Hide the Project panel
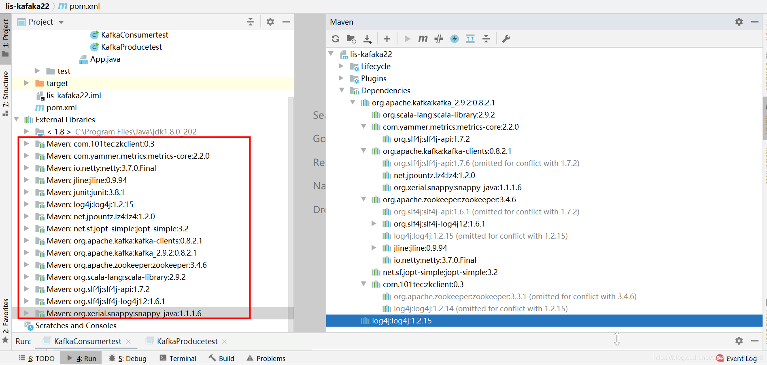 [x=286, y=22]
